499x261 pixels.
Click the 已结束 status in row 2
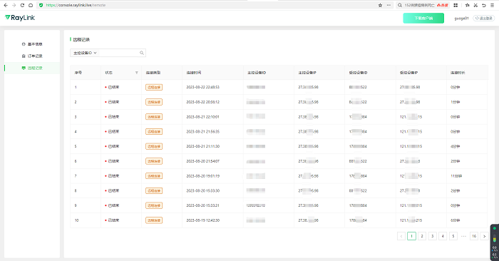[112, 102]
